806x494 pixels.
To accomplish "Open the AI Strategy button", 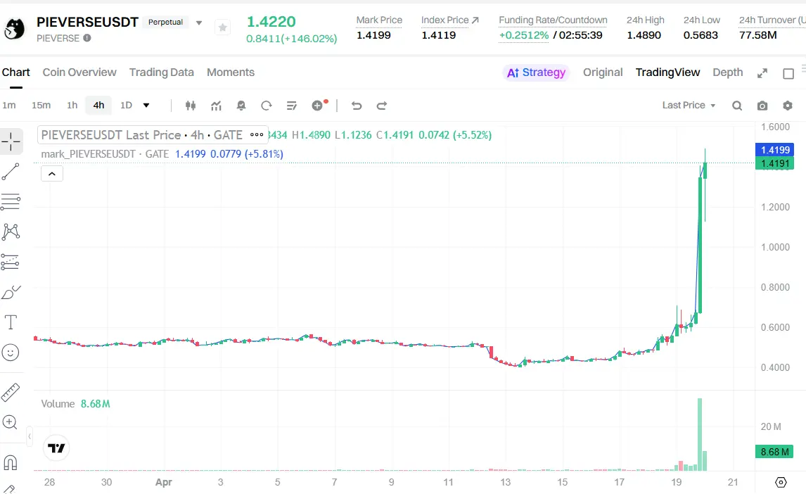I will (x=536, y=72).
